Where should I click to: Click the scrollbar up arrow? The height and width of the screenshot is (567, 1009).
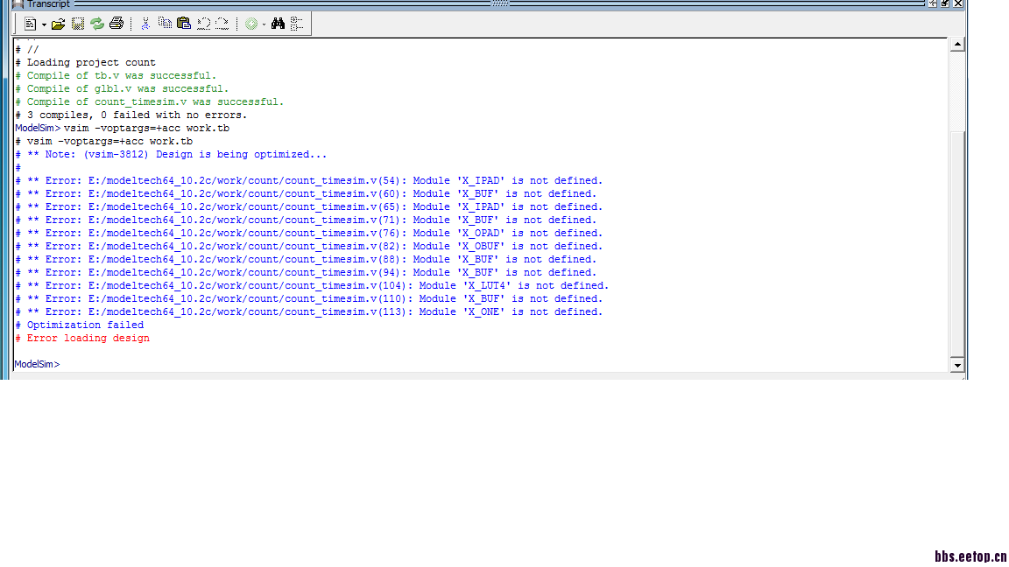(956, 45)
